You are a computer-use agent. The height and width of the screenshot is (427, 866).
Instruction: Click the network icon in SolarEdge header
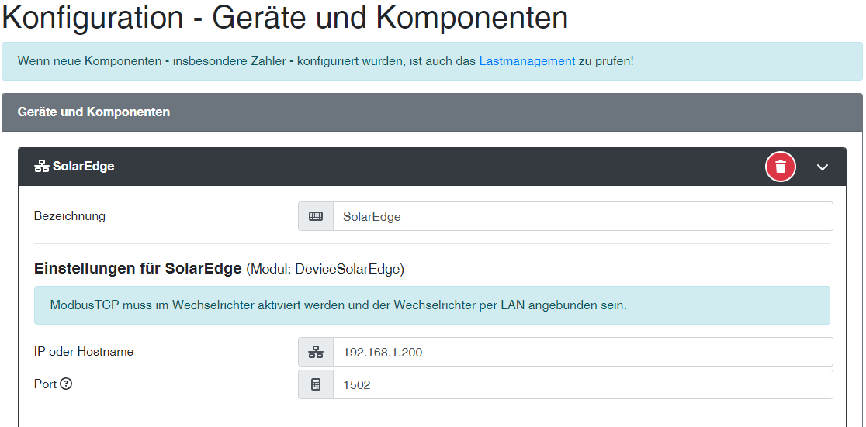(42, 167)
